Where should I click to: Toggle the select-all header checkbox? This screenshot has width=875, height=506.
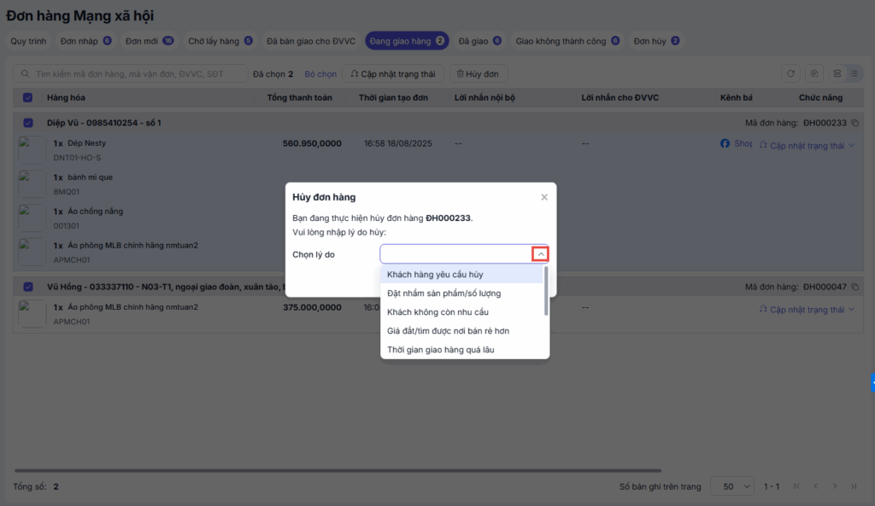[28, 97]
